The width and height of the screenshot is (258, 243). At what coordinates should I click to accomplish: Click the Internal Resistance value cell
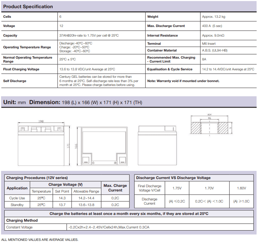(x=213, y=36)
